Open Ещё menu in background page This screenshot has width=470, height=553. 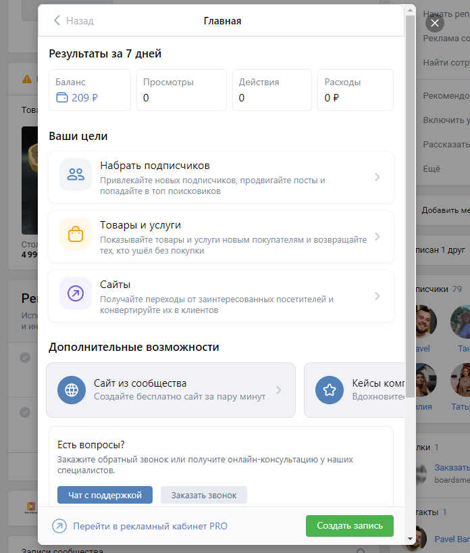[x=432, y=168]
